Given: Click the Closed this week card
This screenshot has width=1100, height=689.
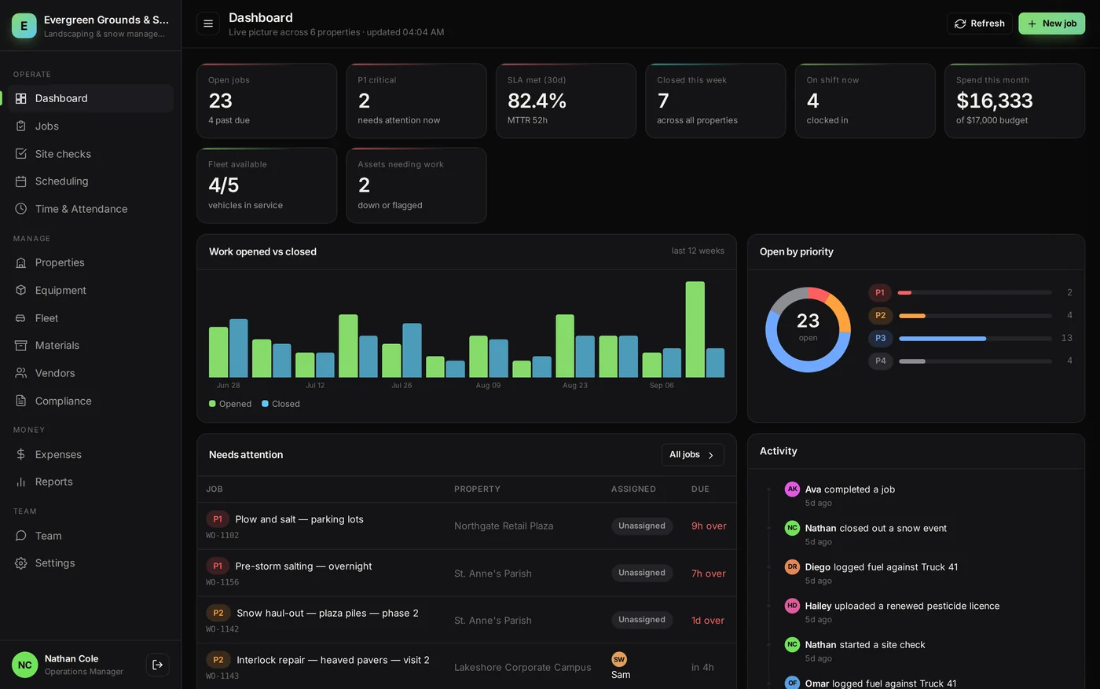Looking at the screenshot, I should pos(715,101).
